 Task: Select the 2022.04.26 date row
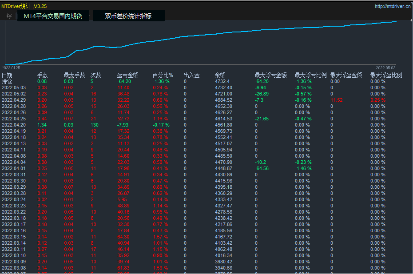14,112
